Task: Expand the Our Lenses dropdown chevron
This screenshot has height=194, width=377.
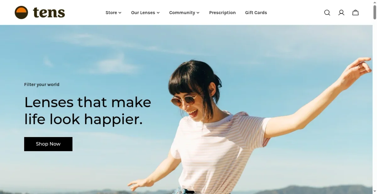Action: click(x=158, y=13)
